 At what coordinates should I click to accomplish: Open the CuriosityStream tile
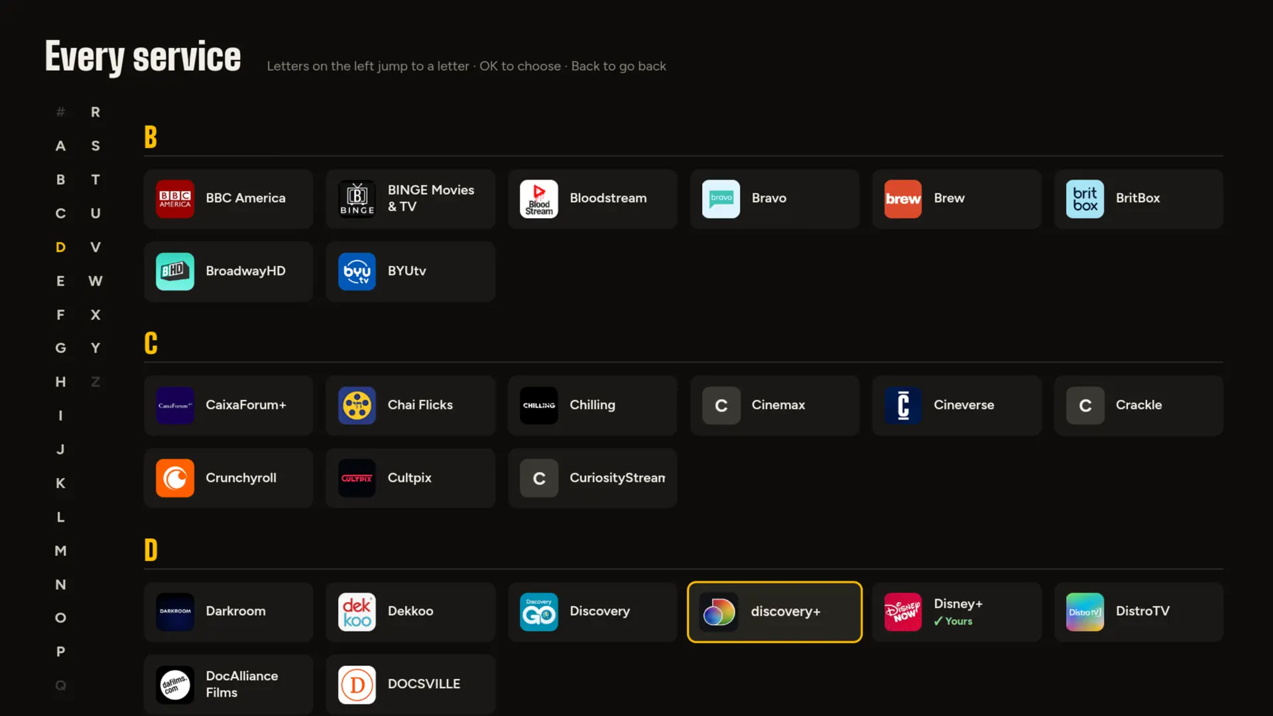click(x=593, y=479)
